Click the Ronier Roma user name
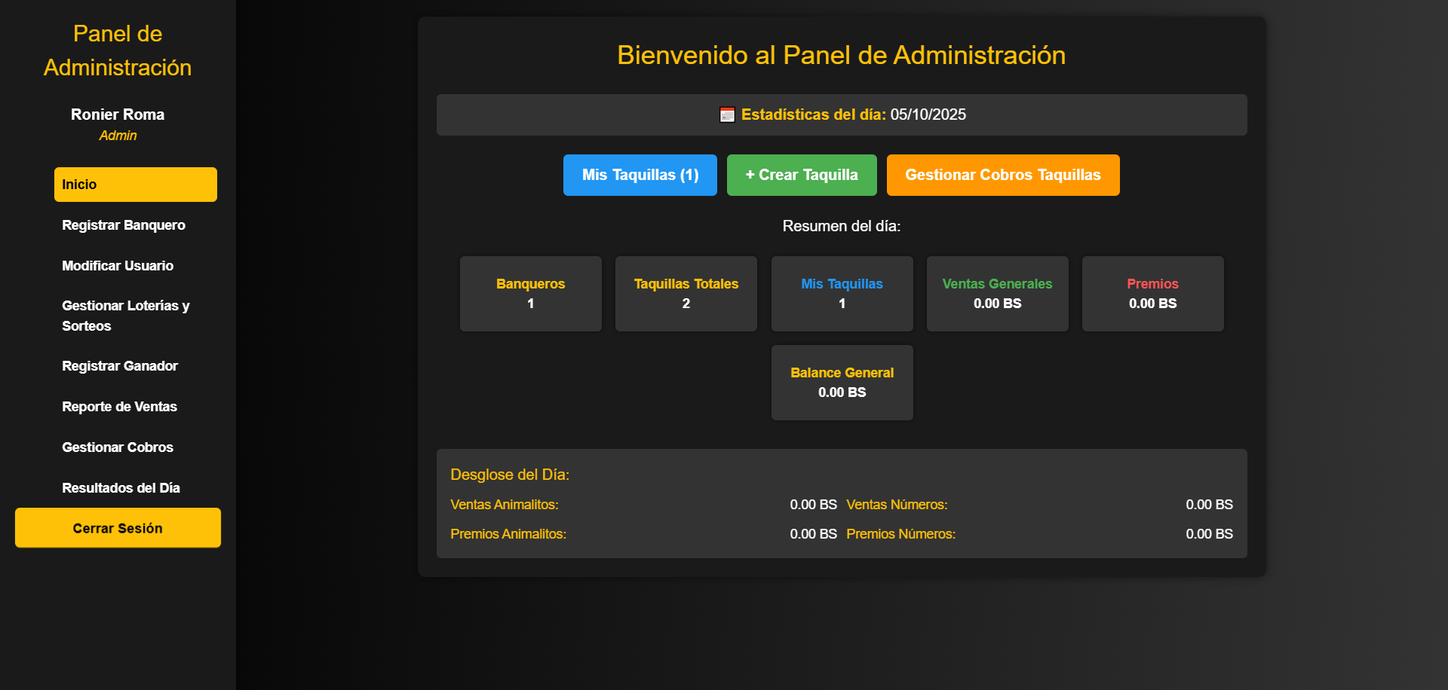The height and width of the screenshot is (690, 1448). click(118, 114)
